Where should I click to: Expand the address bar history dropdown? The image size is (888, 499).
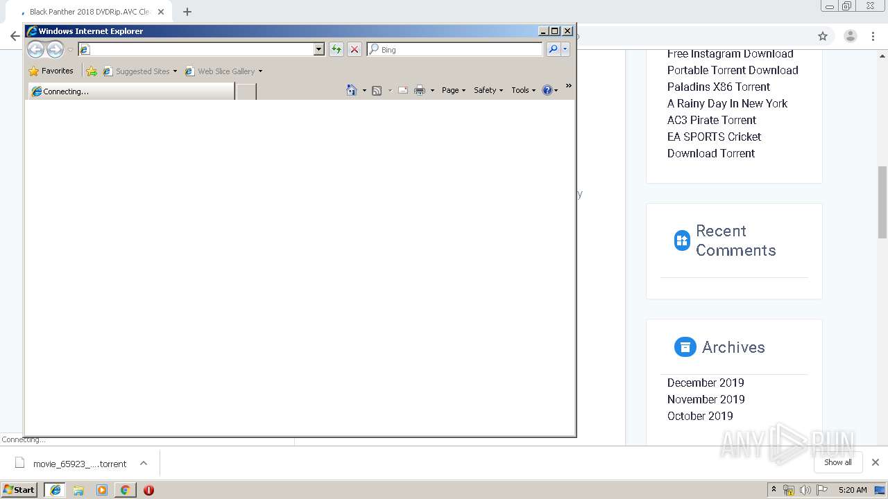click(319, 49)
